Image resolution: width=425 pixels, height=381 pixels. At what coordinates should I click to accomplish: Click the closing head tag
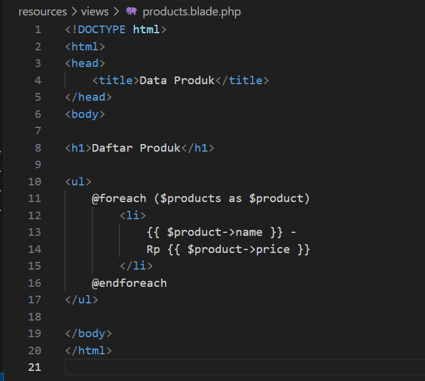[x=88, y=97]
